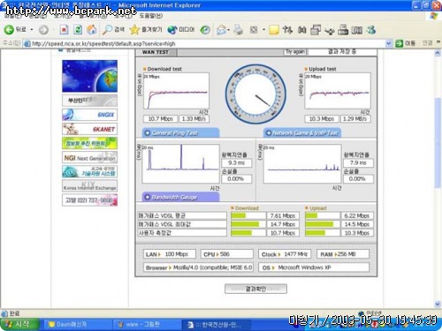Screen dimensions: 442x331
Task: Expand the Network Game & VoIP Test section
Action: tap(302, 133)
